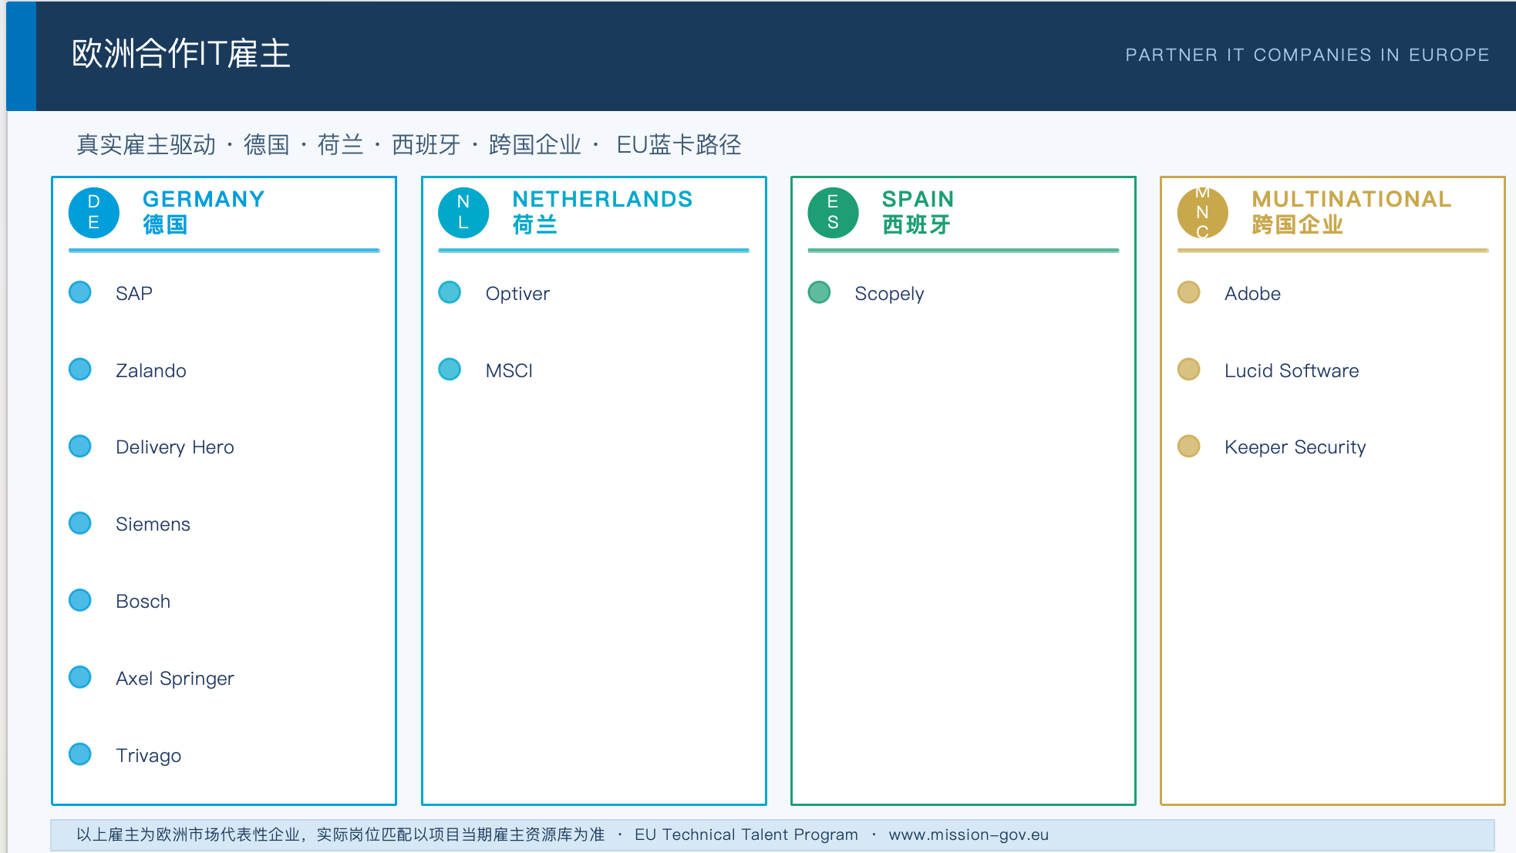Select the Adobe entry
Screen dimensions: 1516x853
(x=1252, y=294)
